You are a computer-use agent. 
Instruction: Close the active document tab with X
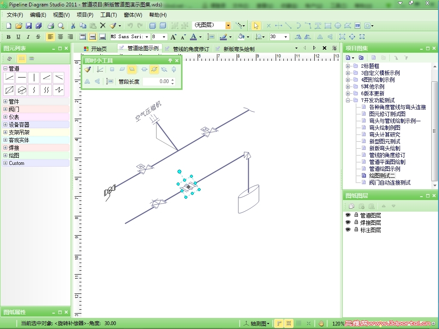(325, 48)
